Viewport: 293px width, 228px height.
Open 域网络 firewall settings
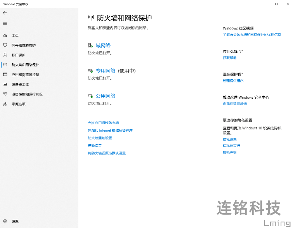103,45
